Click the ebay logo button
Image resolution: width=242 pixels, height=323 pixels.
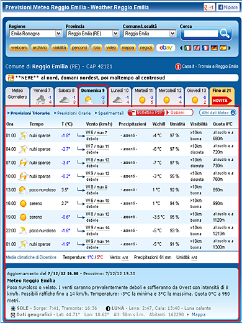[166, 48]
